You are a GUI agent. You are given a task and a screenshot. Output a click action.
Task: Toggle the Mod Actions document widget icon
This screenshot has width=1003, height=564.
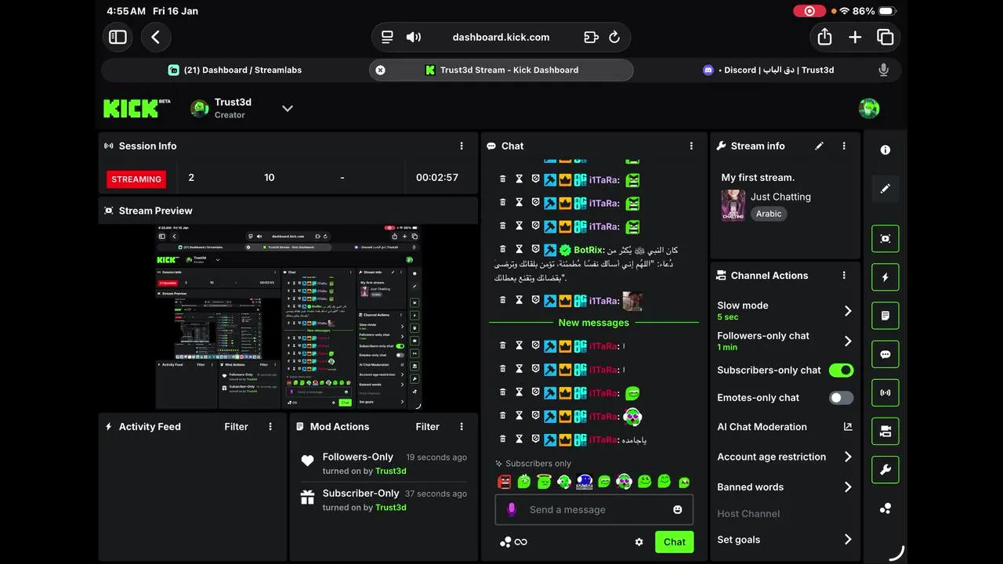(x=885, y=316)
